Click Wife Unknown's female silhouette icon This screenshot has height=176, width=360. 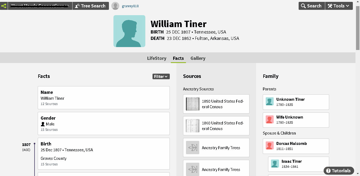click(x=270, y=120)
